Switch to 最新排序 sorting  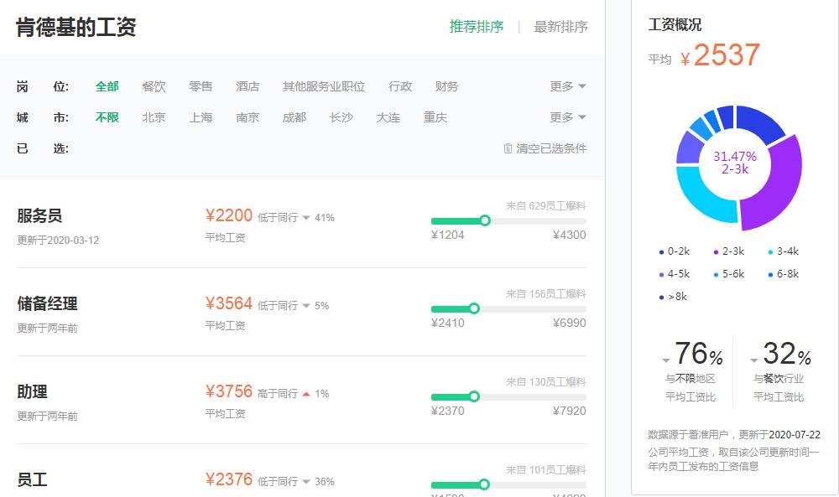(559, 26)
